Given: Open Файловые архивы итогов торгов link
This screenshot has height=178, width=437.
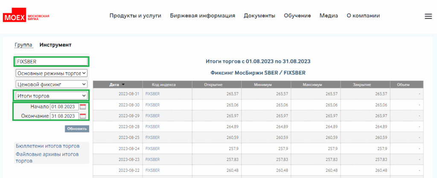Looking at the screenshot, I should [x=47, y=158].
